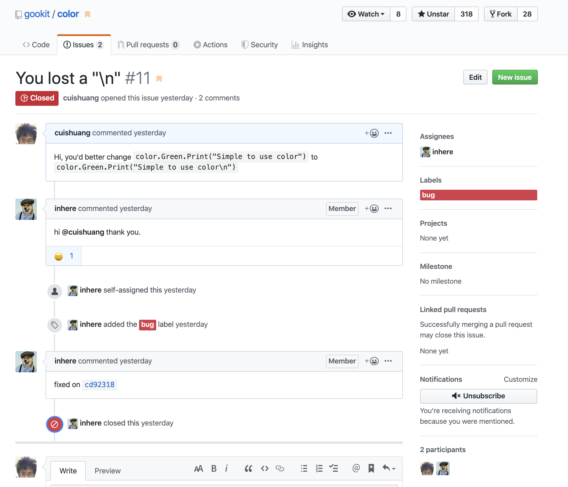This screenshot has height=487, width=568.
Task: Click the red bug label
Action: click(478, 195)
